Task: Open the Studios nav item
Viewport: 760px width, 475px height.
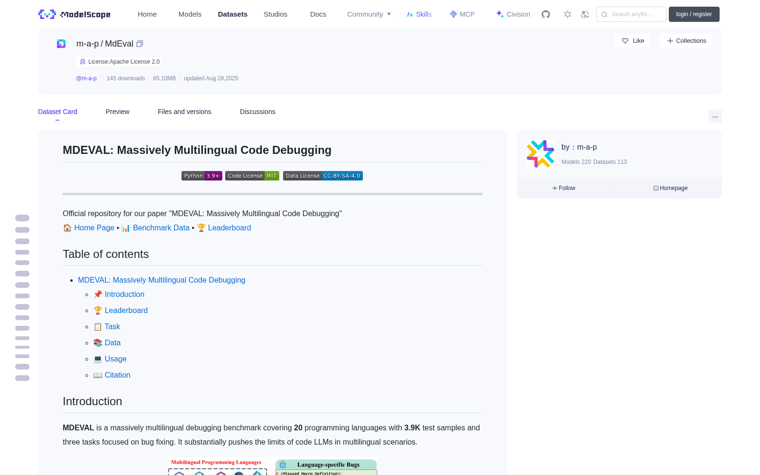Action: point(275,14)
